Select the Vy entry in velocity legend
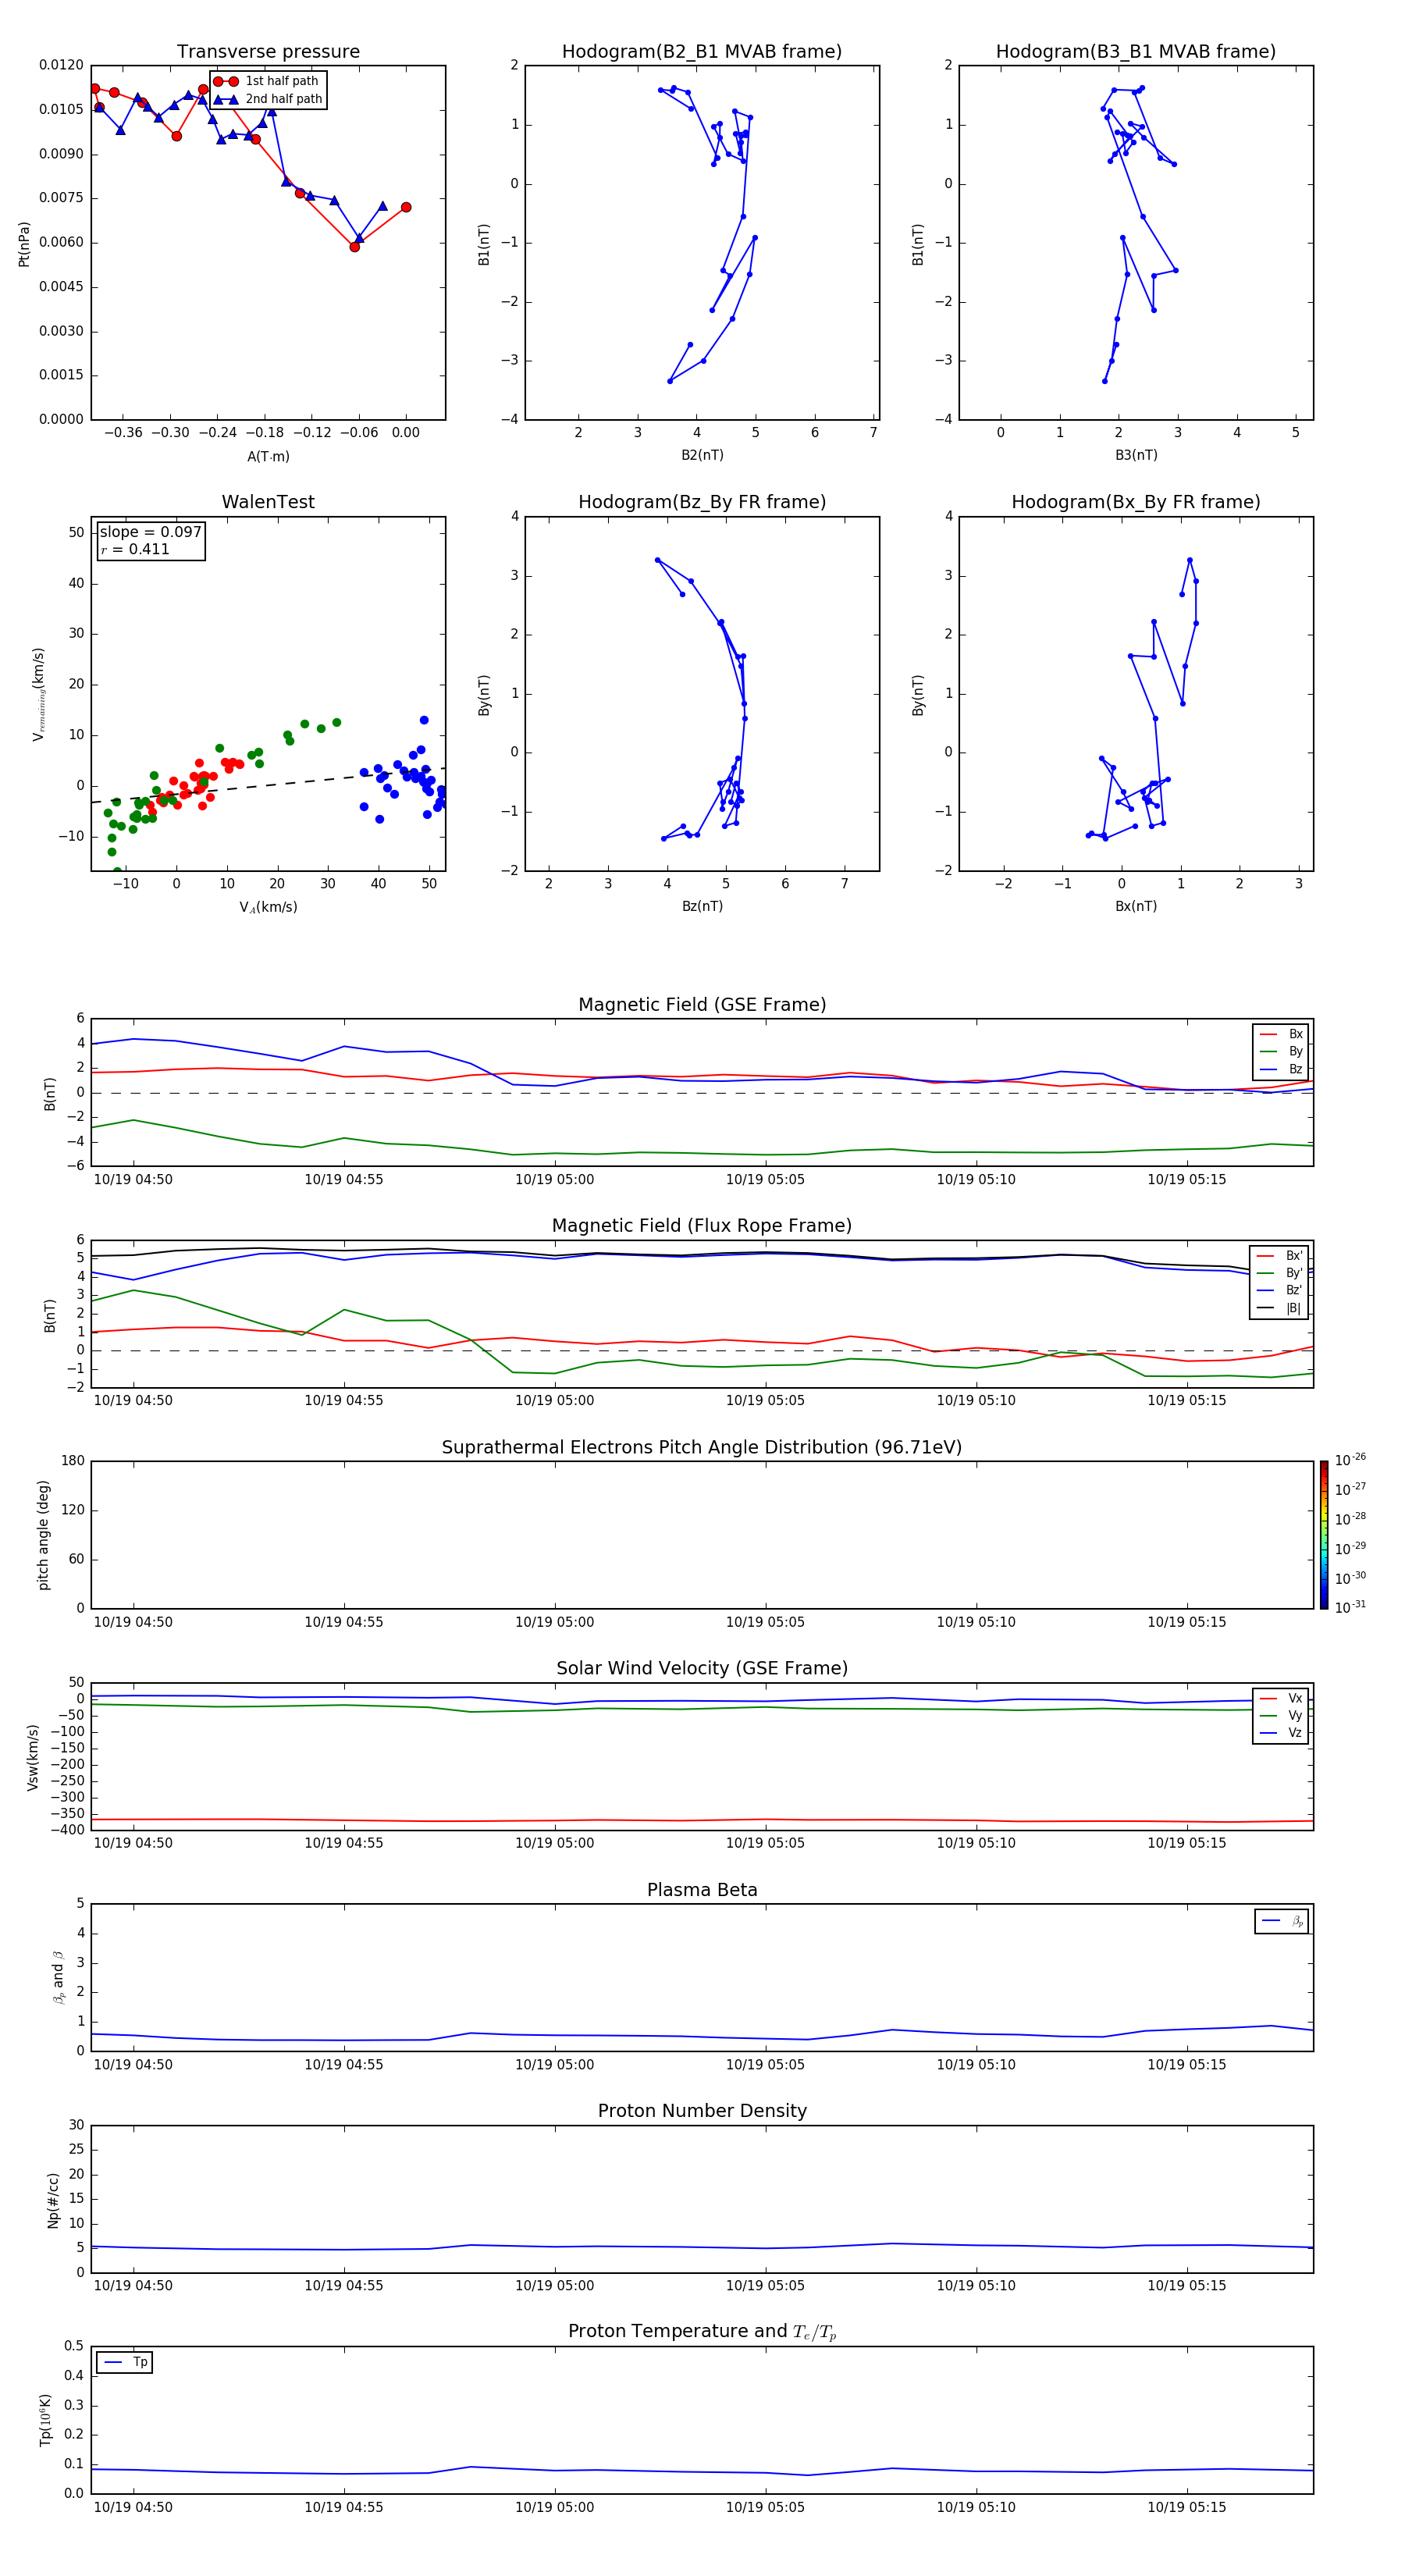Viewport: 1405px width, 2576px height. 1281,1716
